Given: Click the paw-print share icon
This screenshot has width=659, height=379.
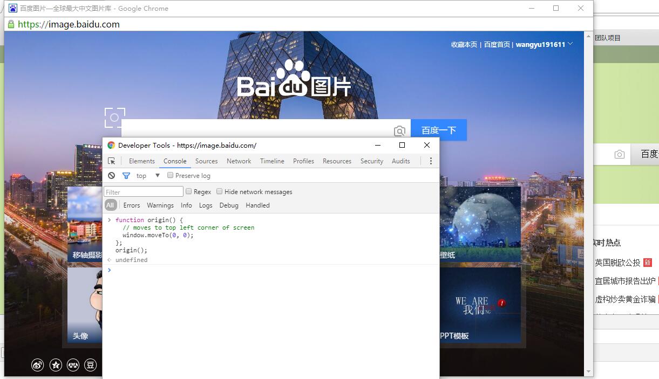Looking at the screenshot, I should coord(73,365).
